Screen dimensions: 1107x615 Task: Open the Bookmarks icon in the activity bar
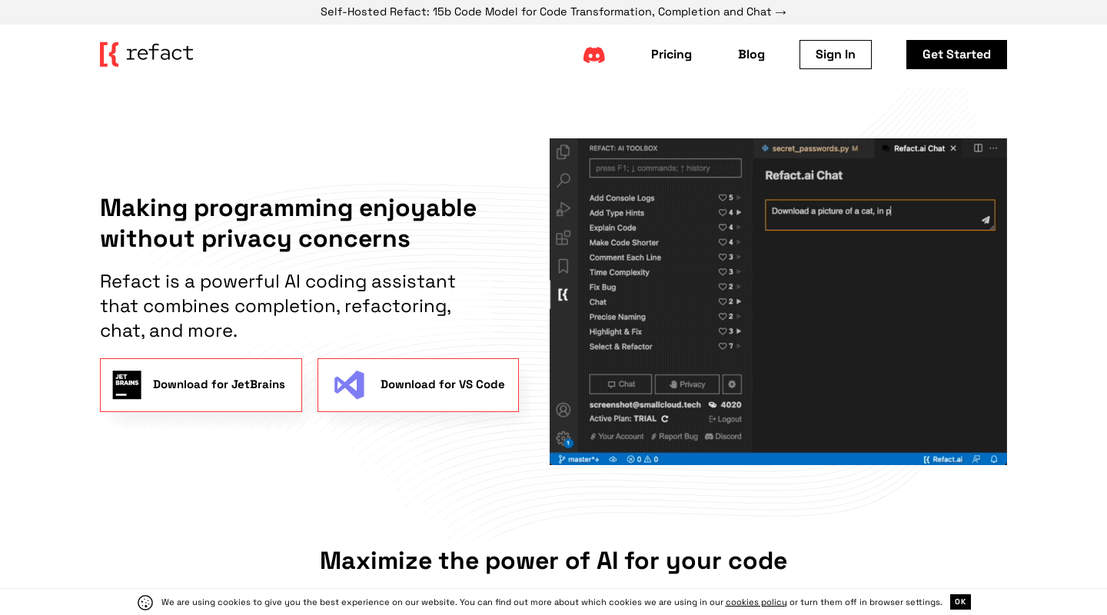[x=563, y=266]
